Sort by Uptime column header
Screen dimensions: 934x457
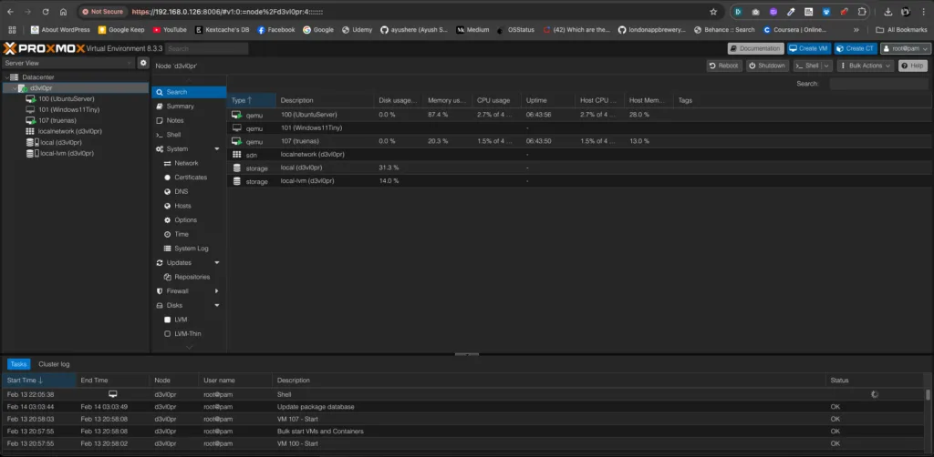[x=548, y=100]
